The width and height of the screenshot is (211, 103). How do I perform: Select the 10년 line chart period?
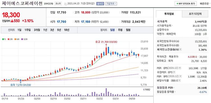point(67,30)
